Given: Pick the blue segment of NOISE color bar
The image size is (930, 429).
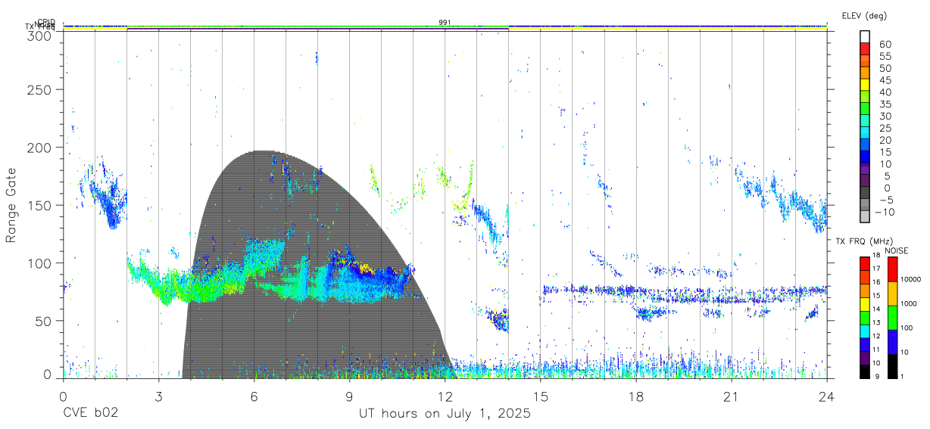Looking at the screenshot, I should [892, 342].
